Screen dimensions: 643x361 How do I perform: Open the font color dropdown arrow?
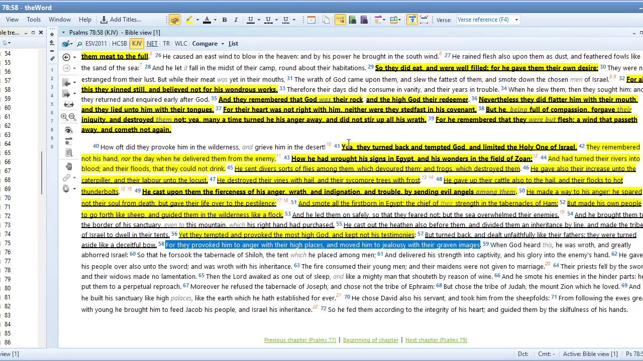click(215, 20)
